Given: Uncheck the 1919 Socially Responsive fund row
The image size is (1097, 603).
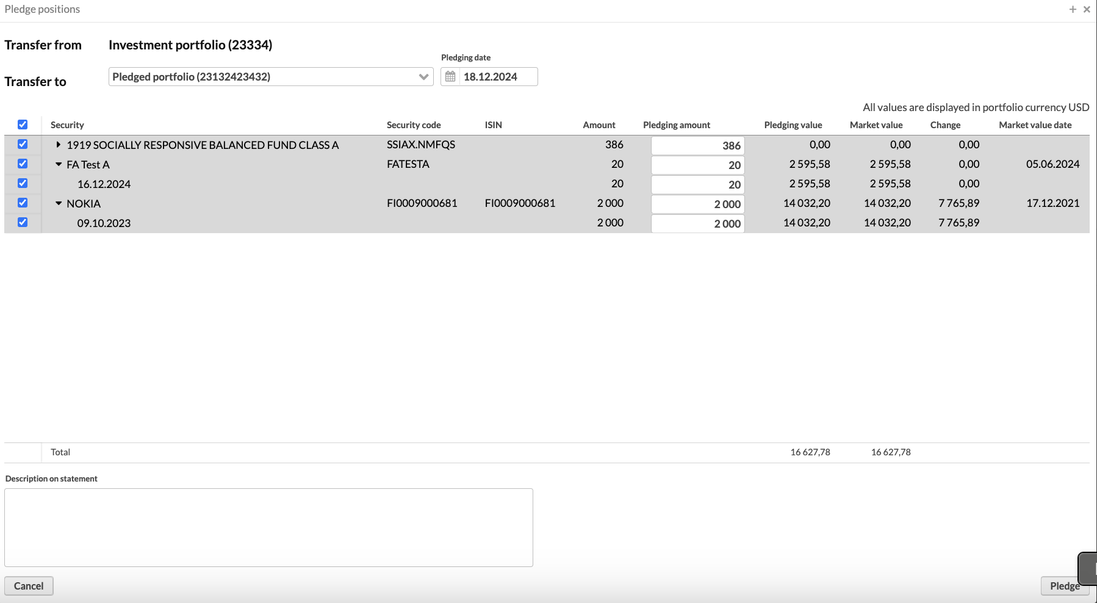Looking at the screenshot, I should 23,144.
